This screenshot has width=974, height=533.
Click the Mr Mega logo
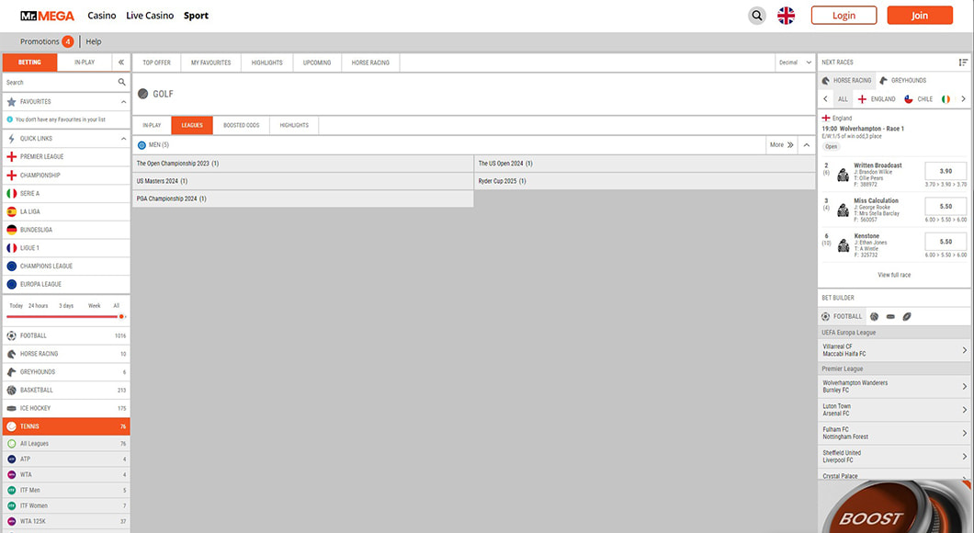pyautogui.click(x=47, y=16)
